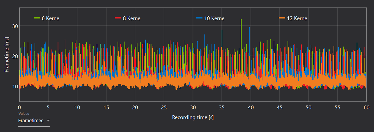
Task: Click the 40 second x-axis tick label
Action: click(251, 107)
